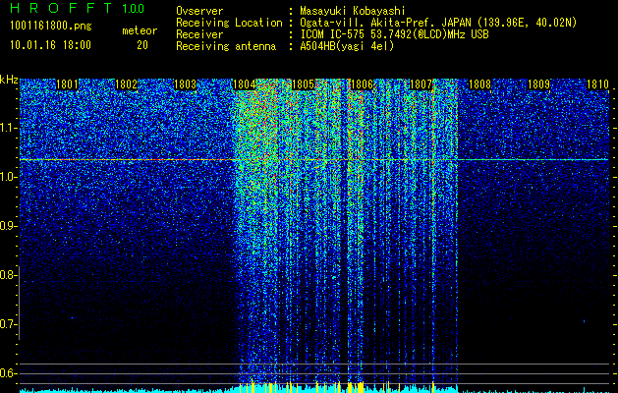Click the 1802 time marker
Screen dimensions: 618x393
click(126, 84)
